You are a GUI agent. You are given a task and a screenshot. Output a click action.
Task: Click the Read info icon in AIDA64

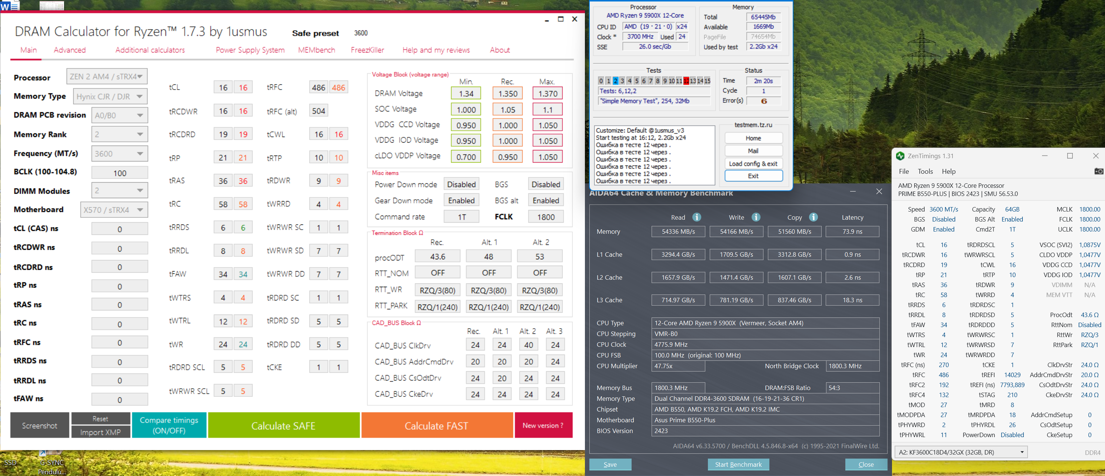pos(697,217)
